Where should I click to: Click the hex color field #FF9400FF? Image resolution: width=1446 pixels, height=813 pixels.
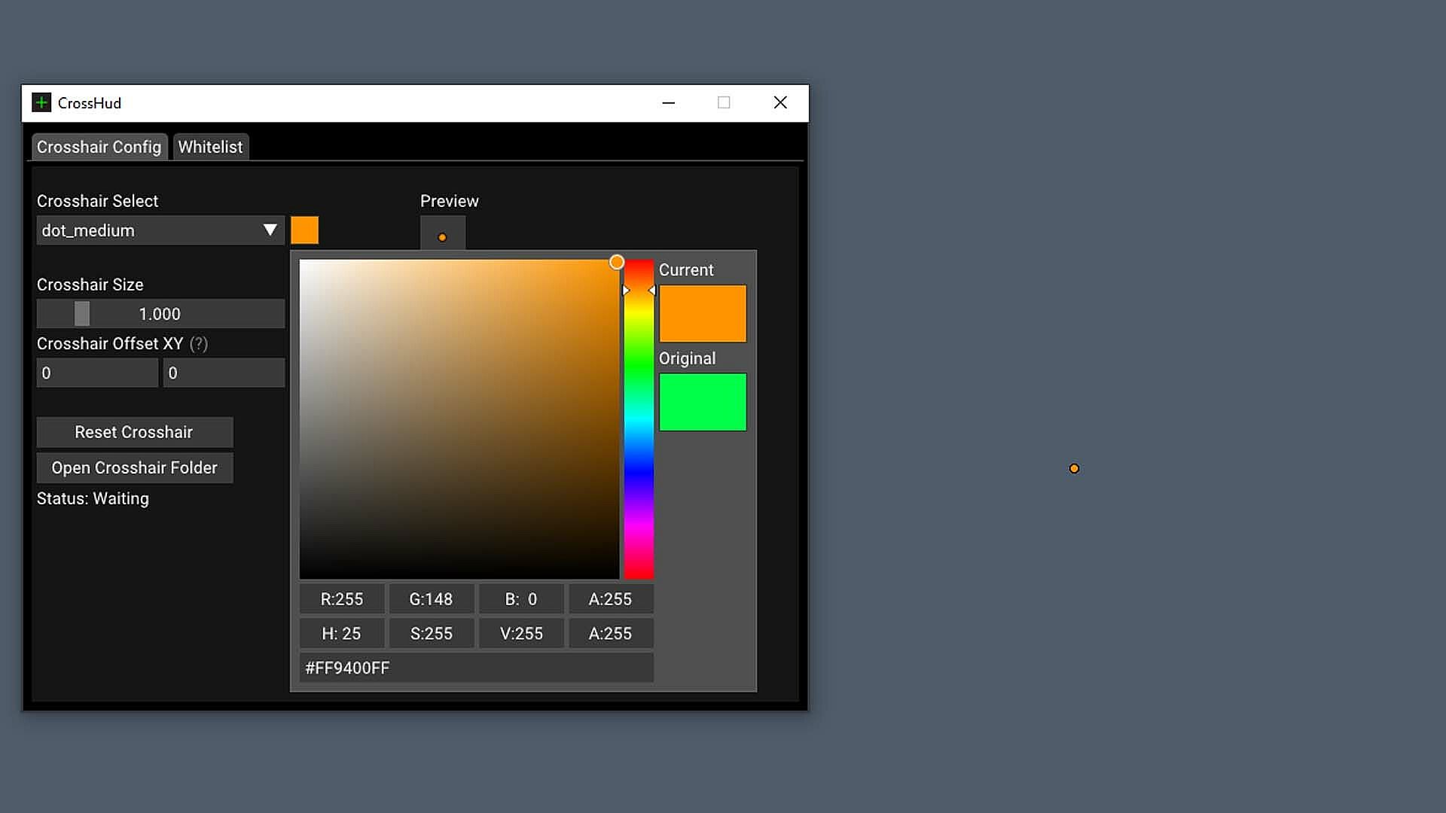(x=476, y=668)
